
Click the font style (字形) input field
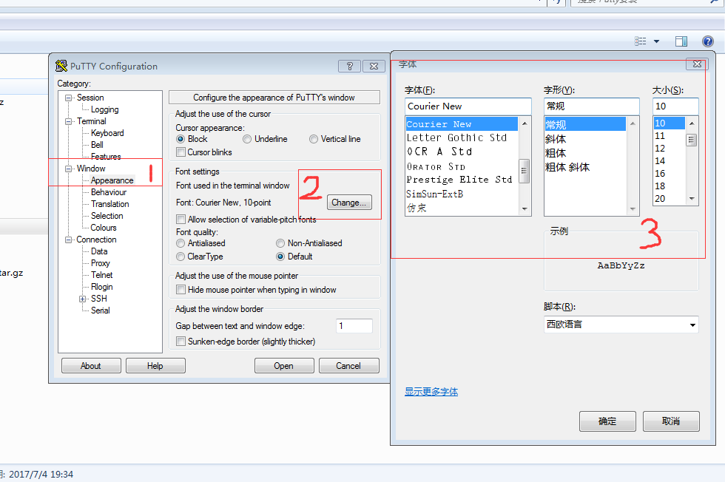click(x=592, y=106)
